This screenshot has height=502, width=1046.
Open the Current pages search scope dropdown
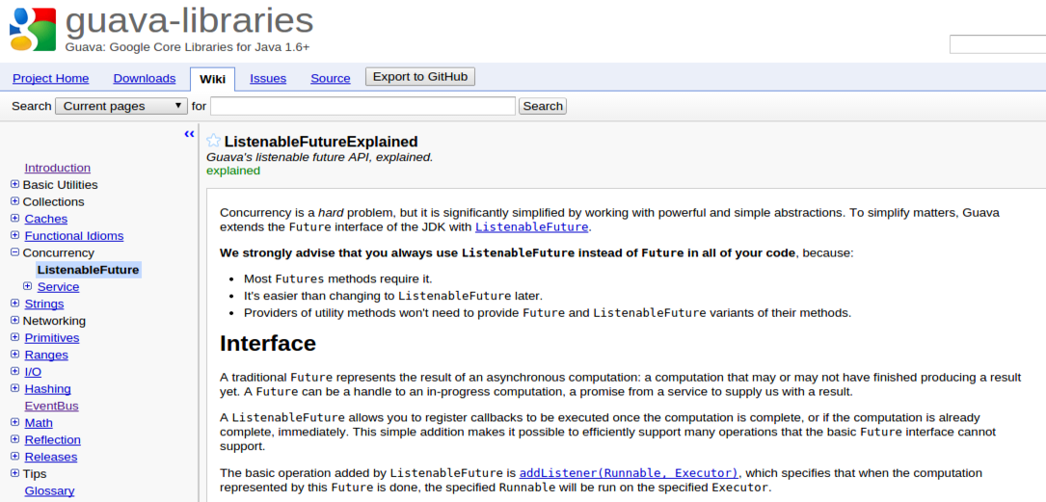pos(121,106)
